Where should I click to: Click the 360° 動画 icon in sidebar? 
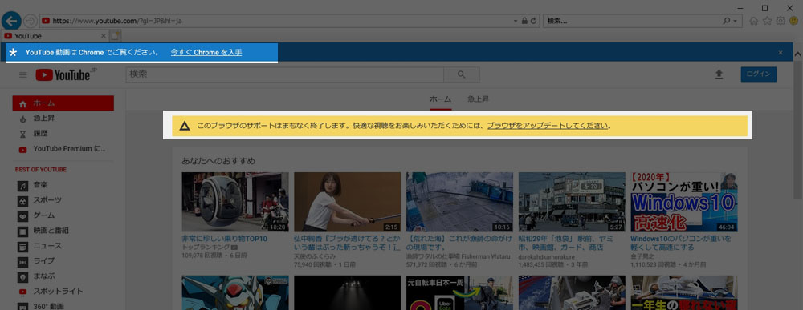tap(22, 307)
